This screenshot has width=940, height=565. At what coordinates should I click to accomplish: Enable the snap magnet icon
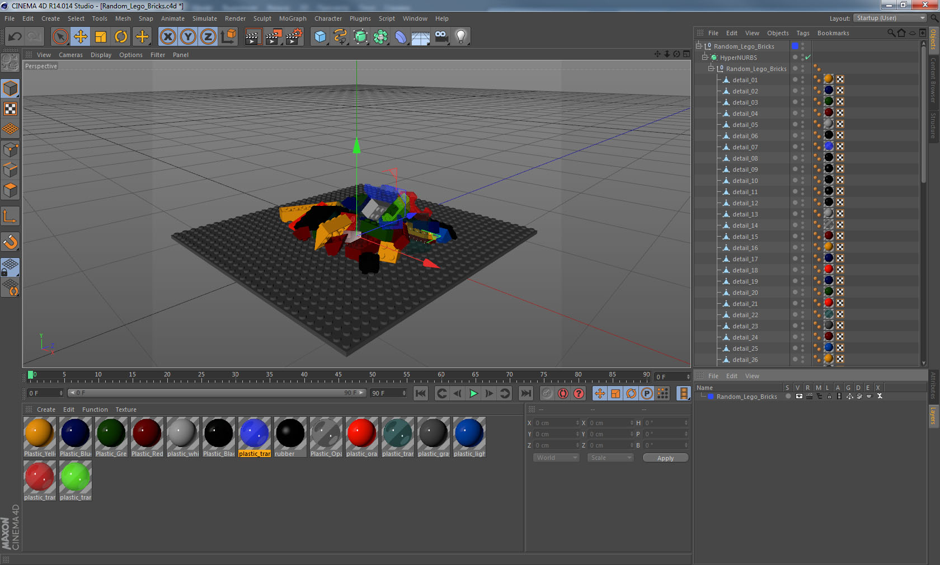tap(10, 242)
